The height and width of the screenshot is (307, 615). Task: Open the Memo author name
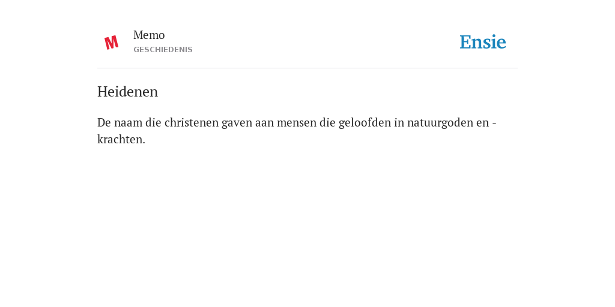point(149,35)
